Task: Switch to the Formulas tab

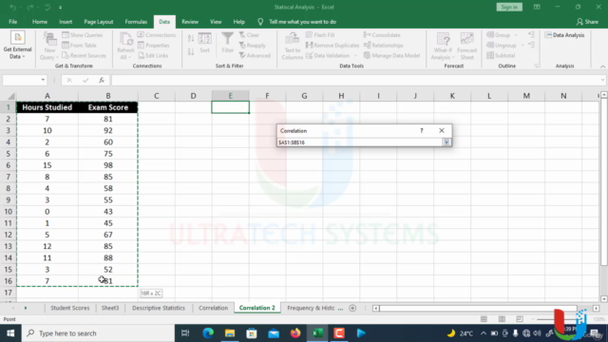Action: pos(136,22)
